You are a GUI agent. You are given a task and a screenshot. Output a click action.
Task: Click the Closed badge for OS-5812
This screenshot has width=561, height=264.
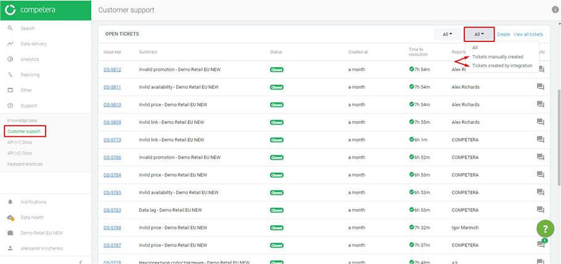pos(277,70)
